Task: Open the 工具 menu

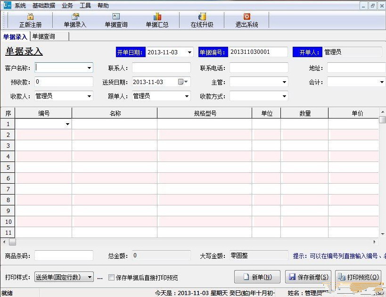Action: [85, 5]
